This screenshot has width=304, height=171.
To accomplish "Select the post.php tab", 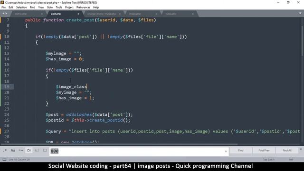I will click(56, 14).
